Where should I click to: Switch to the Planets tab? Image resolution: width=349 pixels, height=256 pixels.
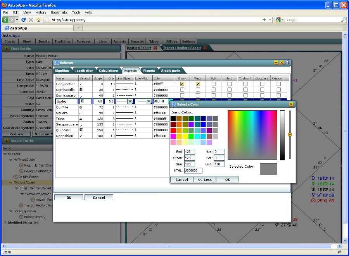point(149,70)
